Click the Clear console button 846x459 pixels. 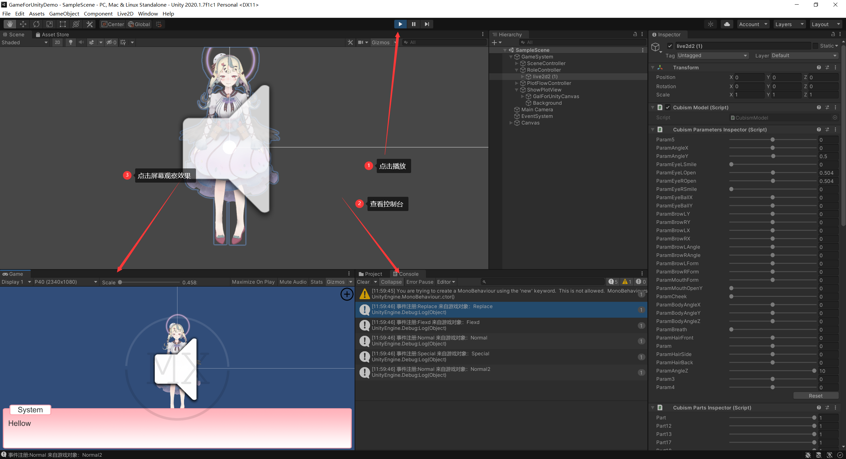[363, 282]
